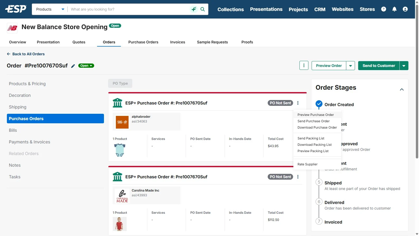Open Presentations in top navigation
The height and width of the screenshot is (236, 419).
pos(266,9)
